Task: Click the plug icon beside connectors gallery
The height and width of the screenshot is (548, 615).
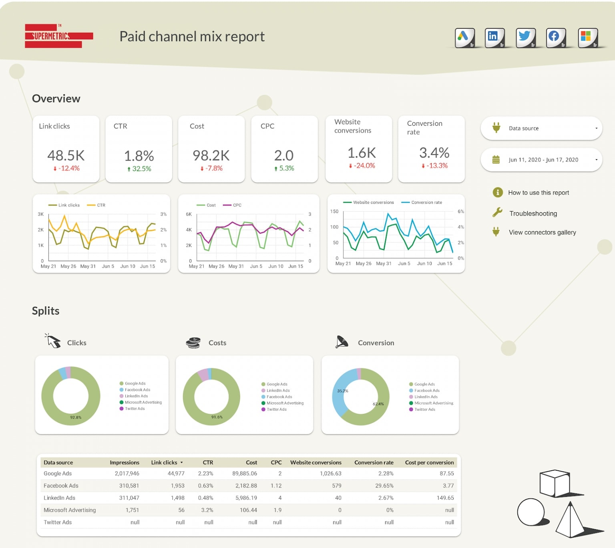Action: [x=496, y=232]
